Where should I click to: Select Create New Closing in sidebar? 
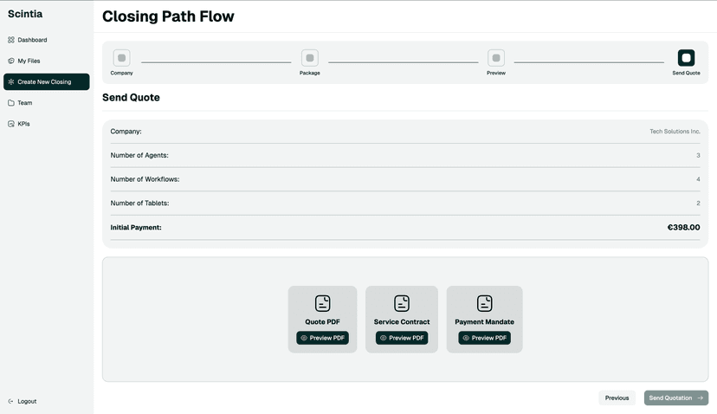click(46, 82)
